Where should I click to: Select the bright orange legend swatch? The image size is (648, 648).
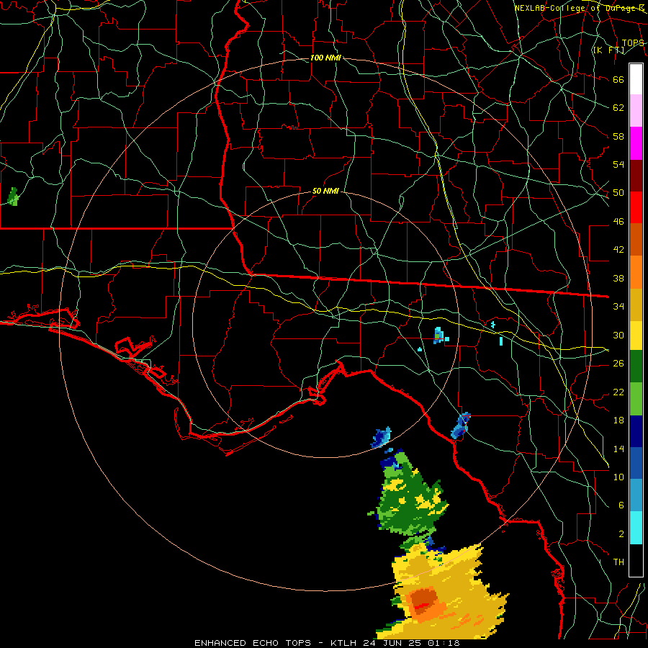click(636, 272)
